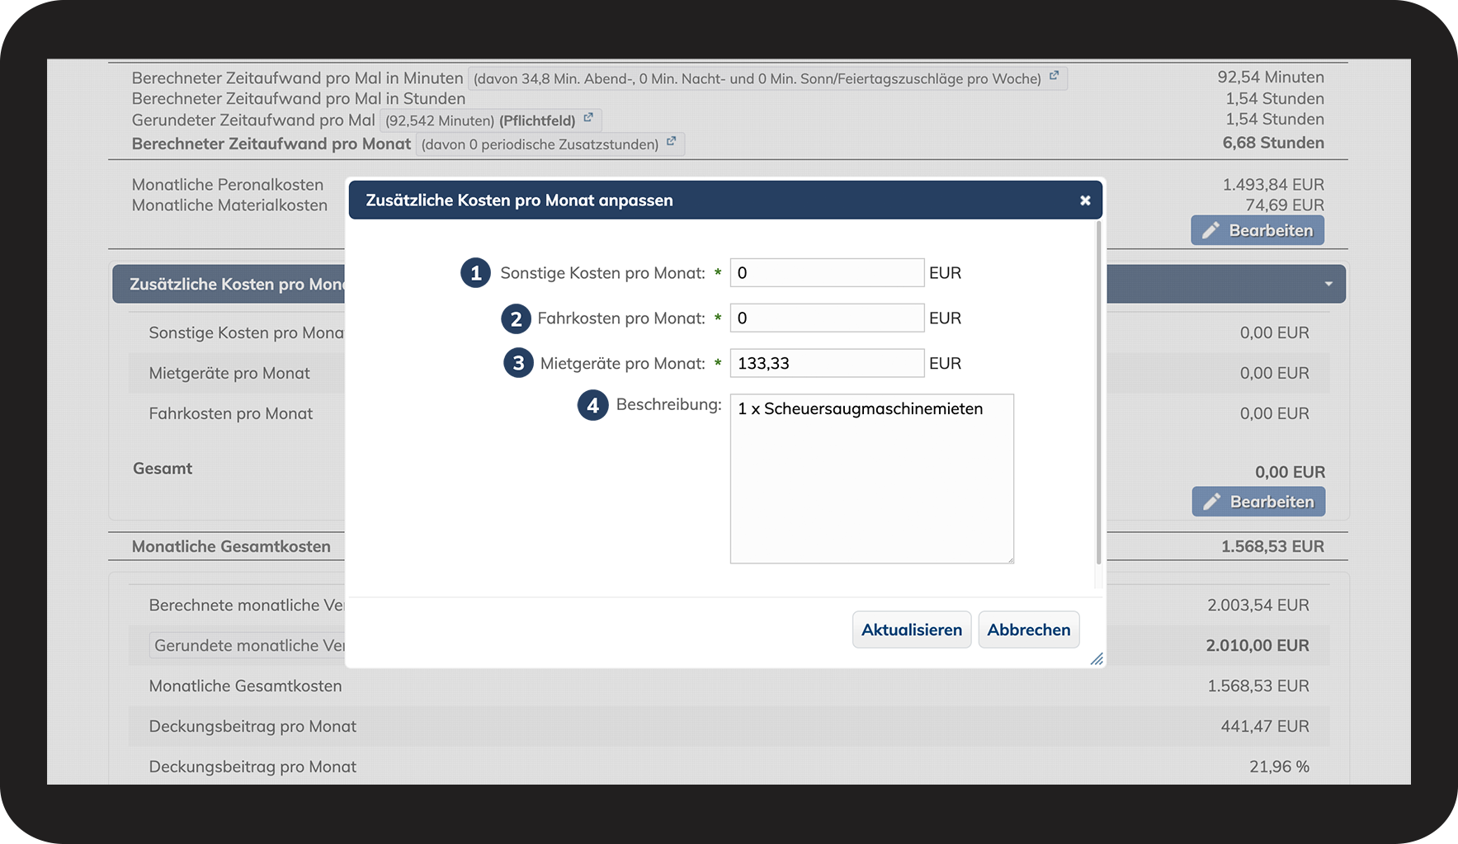
Task: Click the dialog's vertical scrollbar
Action: point(1098,393)
